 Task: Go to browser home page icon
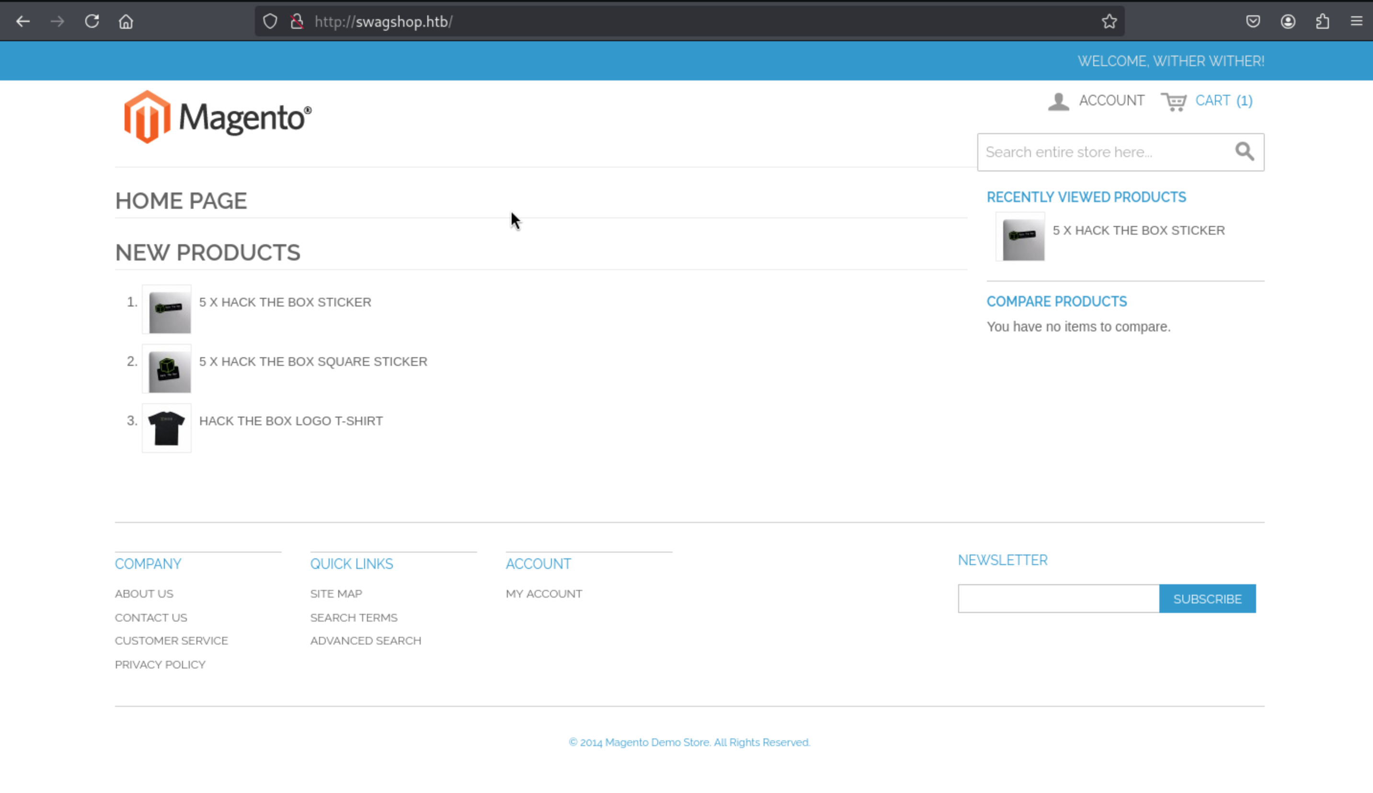coord(126,22)
